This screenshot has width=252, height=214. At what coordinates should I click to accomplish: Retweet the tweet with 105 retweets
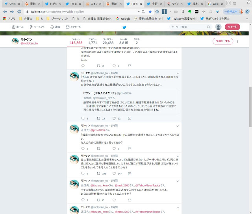(98, 173)
